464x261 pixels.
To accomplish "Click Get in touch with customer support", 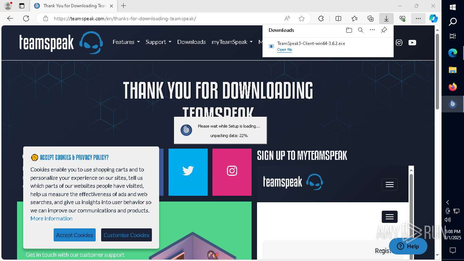I will (75, 254).
